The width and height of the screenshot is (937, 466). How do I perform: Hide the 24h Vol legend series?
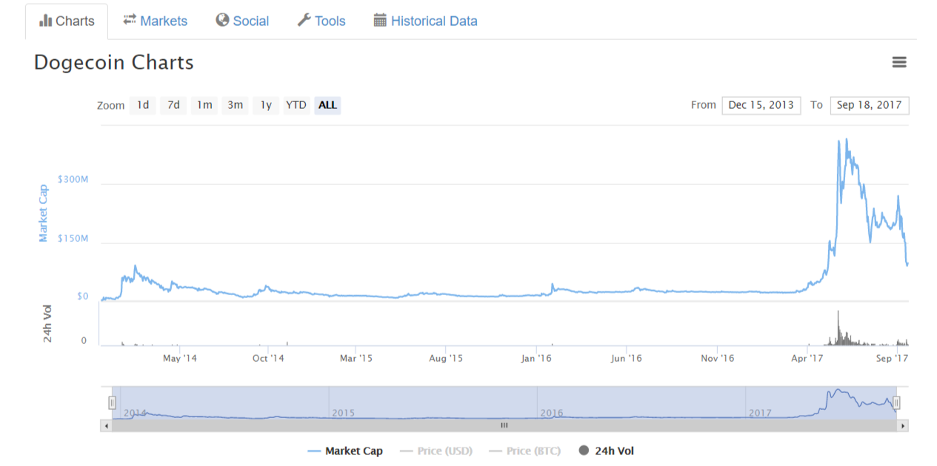[x=606, y=450]
